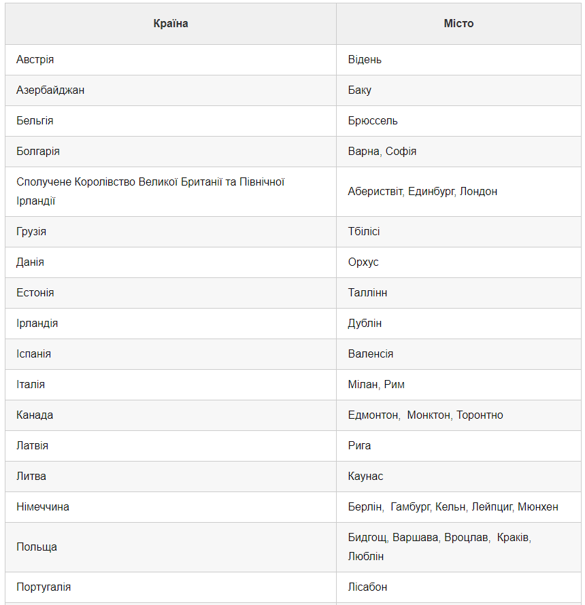Click the "Місто" column header
The height and width of the screenshot is (605, 585).
pos(458,24)
